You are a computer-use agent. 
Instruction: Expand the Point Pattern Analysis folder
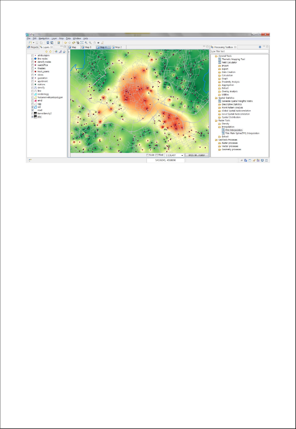(x=220, y=108)
